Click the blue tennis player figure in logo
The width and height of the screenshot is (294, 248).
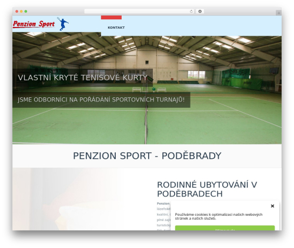point(63,23)
